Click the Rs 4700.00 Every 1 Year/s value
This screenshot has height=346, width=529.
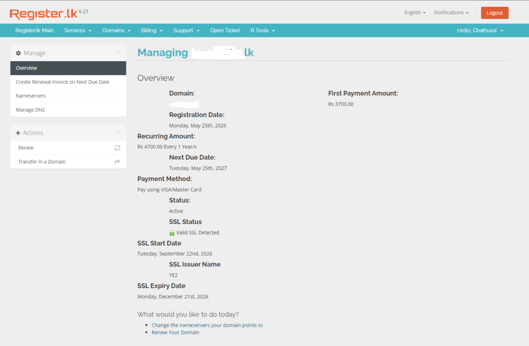(167, 147)
